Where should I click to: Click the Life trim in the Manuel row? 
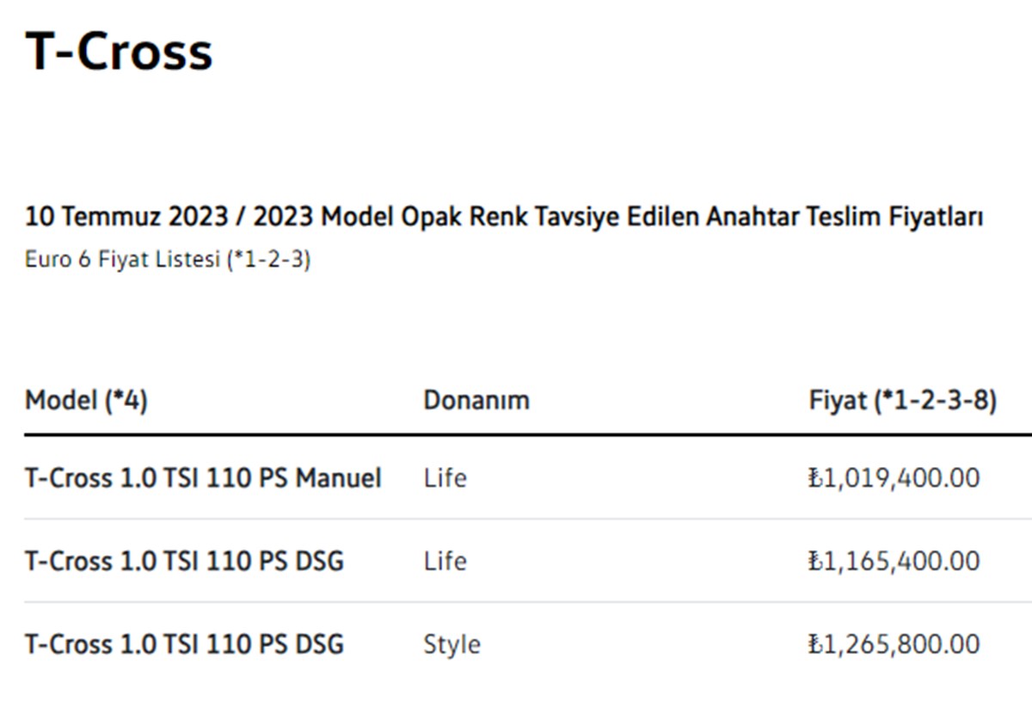[x=445, y=477]
